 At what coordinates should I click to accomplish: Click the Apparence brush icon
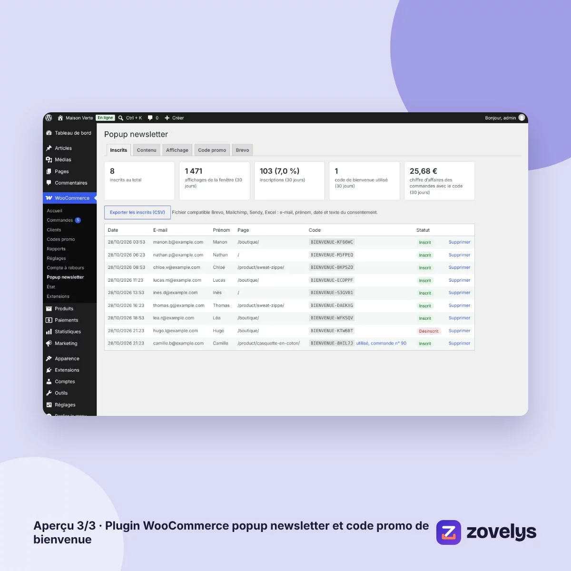click(49, 358)
